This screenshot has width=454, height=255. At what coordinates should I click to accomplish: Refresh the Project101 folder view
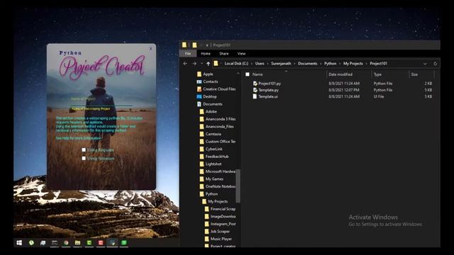click(x=435, y=64)
